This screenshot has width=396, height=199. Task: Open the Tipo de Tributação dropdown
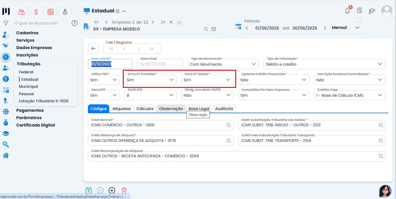(x=324, y=64)
